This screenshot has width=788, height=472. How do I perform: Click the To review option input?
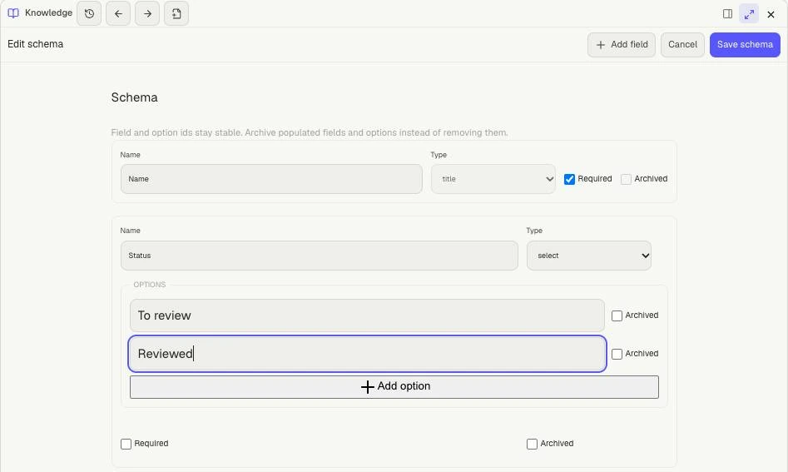tap(367, 315)
